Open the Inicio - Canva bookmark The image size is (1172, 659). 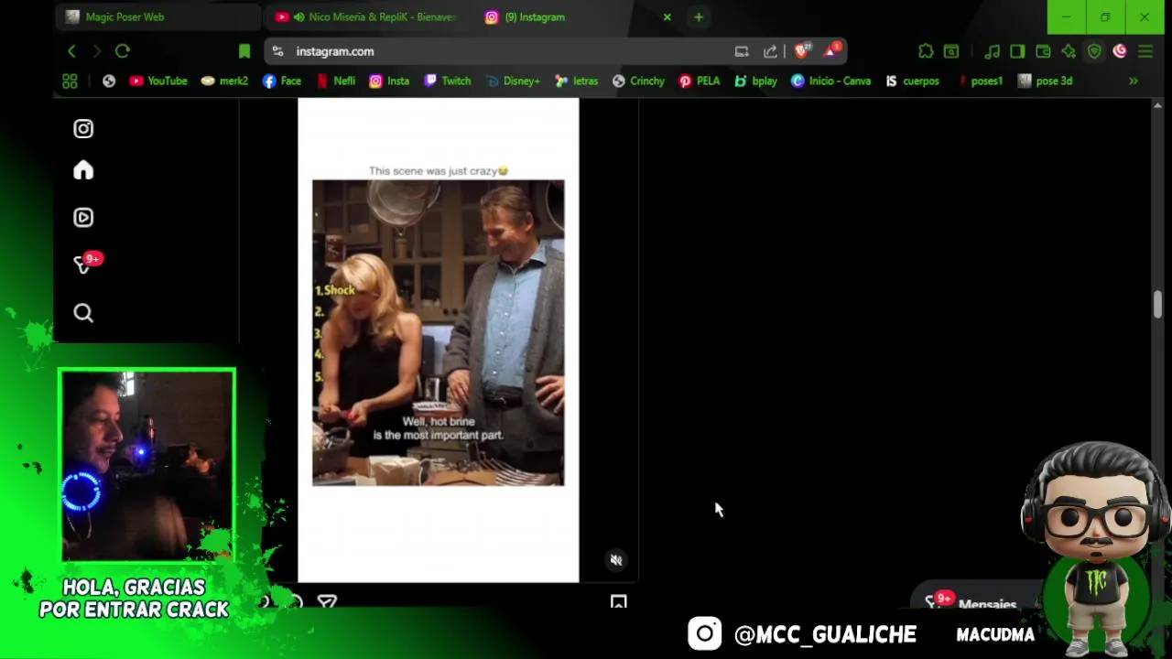pos(830,81)
